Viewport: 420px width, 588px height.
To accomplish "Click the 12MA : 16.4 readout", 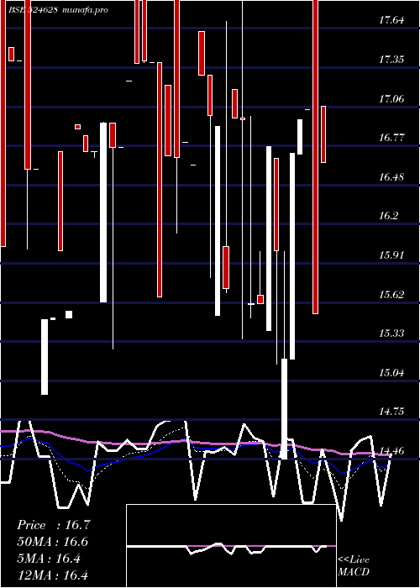I will [52, 575].
